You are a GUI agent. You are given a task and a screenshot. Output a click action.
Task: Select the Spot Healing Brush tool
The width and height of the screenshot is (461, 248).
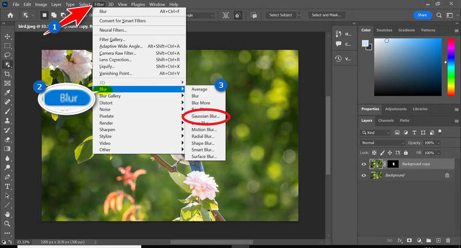coord(7,102)
